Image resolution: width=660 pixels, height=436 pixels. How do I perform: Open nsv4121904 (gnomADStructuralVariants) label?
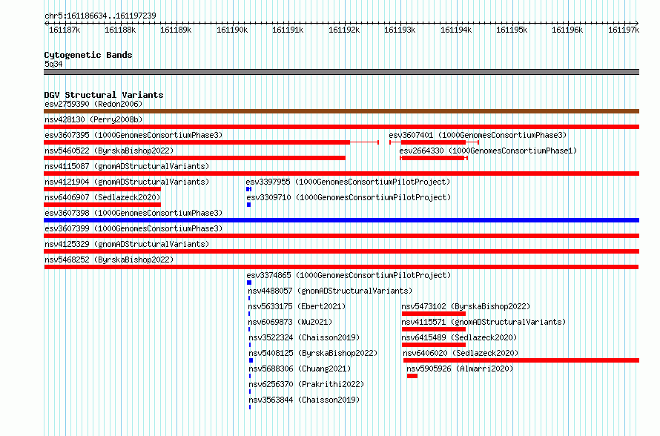pos(127,182)
